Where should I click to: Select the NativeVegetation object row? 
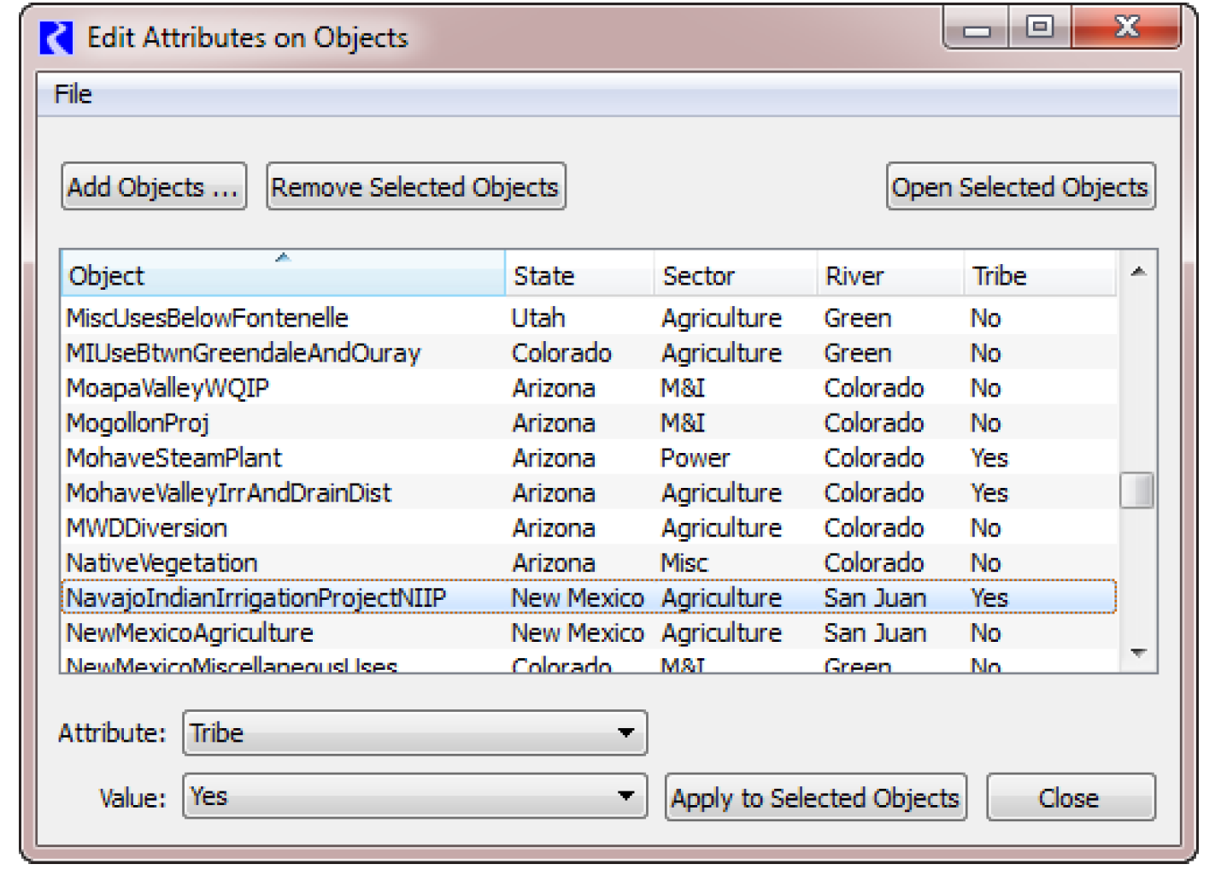[x=162, y=563]
